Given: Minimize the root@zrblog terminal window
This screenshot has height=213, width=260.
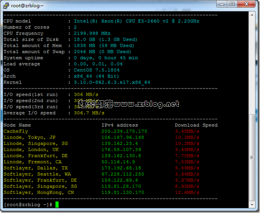Looking at the screenshot, I should (222, 4).
